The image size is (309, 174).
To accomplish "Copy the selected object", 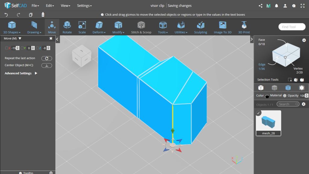I will click(30, 14).
